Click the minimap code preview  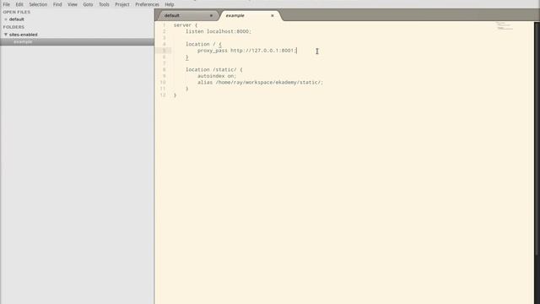505,26
